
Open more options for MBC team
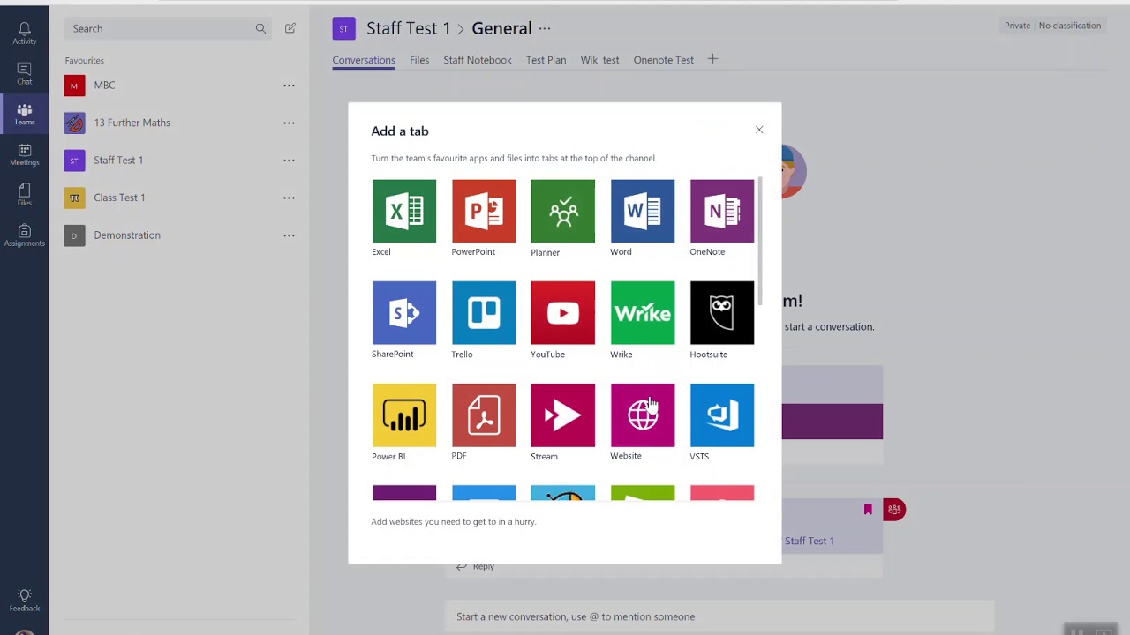[x=289, y=86]
